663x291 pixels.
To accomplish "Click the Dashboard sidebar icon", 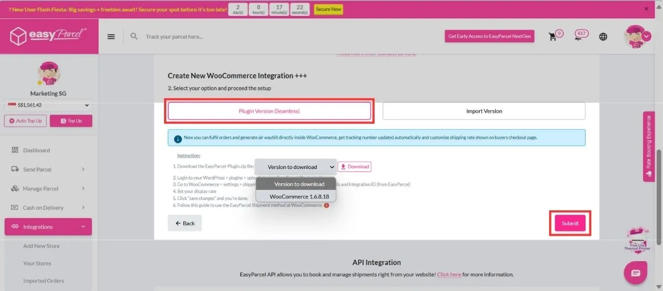I will point(15,150).
